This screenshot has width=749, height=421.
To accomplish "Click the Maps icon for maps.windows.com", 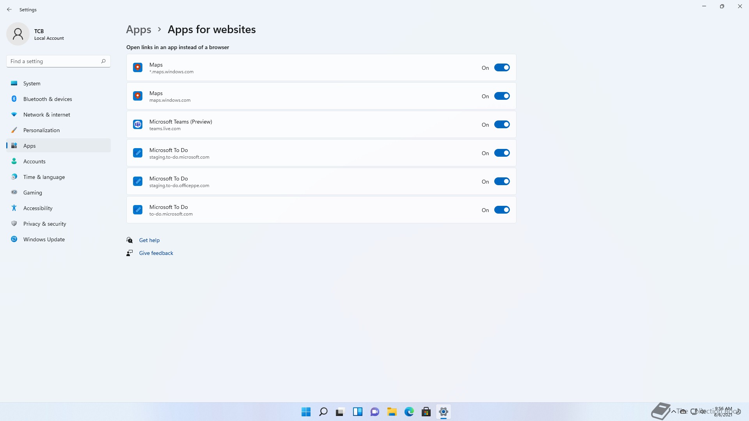I will click(x=138, y=96).
